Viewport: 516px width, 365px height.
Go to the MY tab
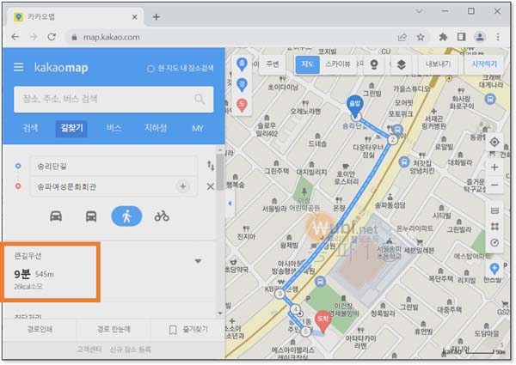(x=198, y=129)
